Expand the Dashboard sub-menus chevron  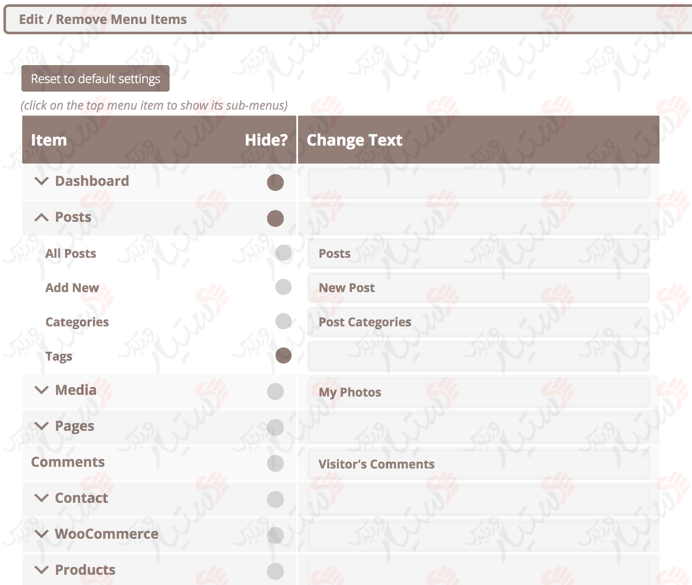[x=41, y=181]
